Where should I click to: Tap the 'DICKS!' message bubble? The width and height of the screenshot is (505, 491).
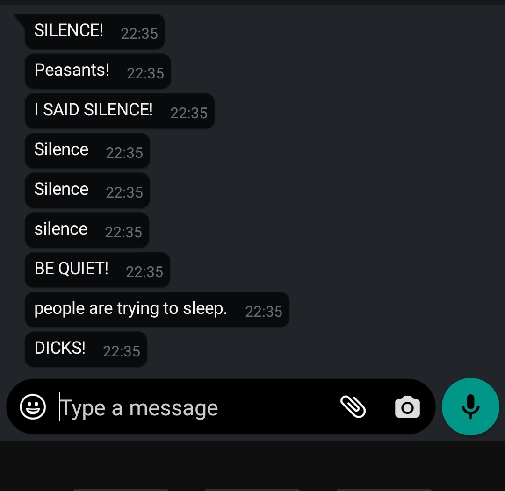86,349
